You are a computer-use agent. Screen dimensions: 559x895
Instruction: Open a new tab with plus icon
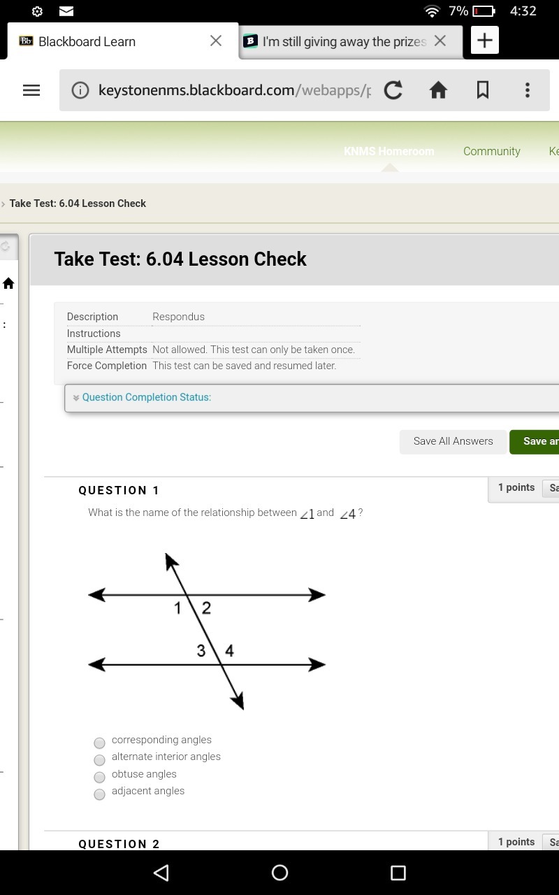click(484, 41)
